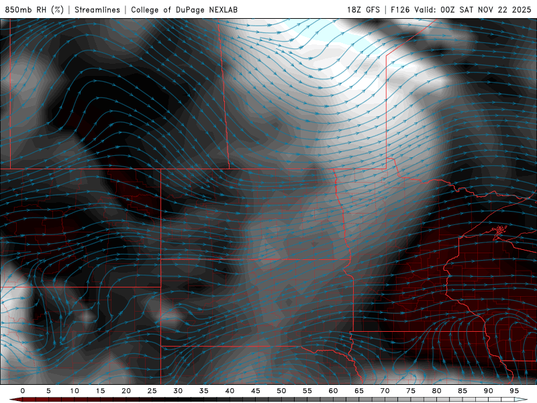
Task: Click the '850mb RH (%)' title text
Action: tap(34, 9)
